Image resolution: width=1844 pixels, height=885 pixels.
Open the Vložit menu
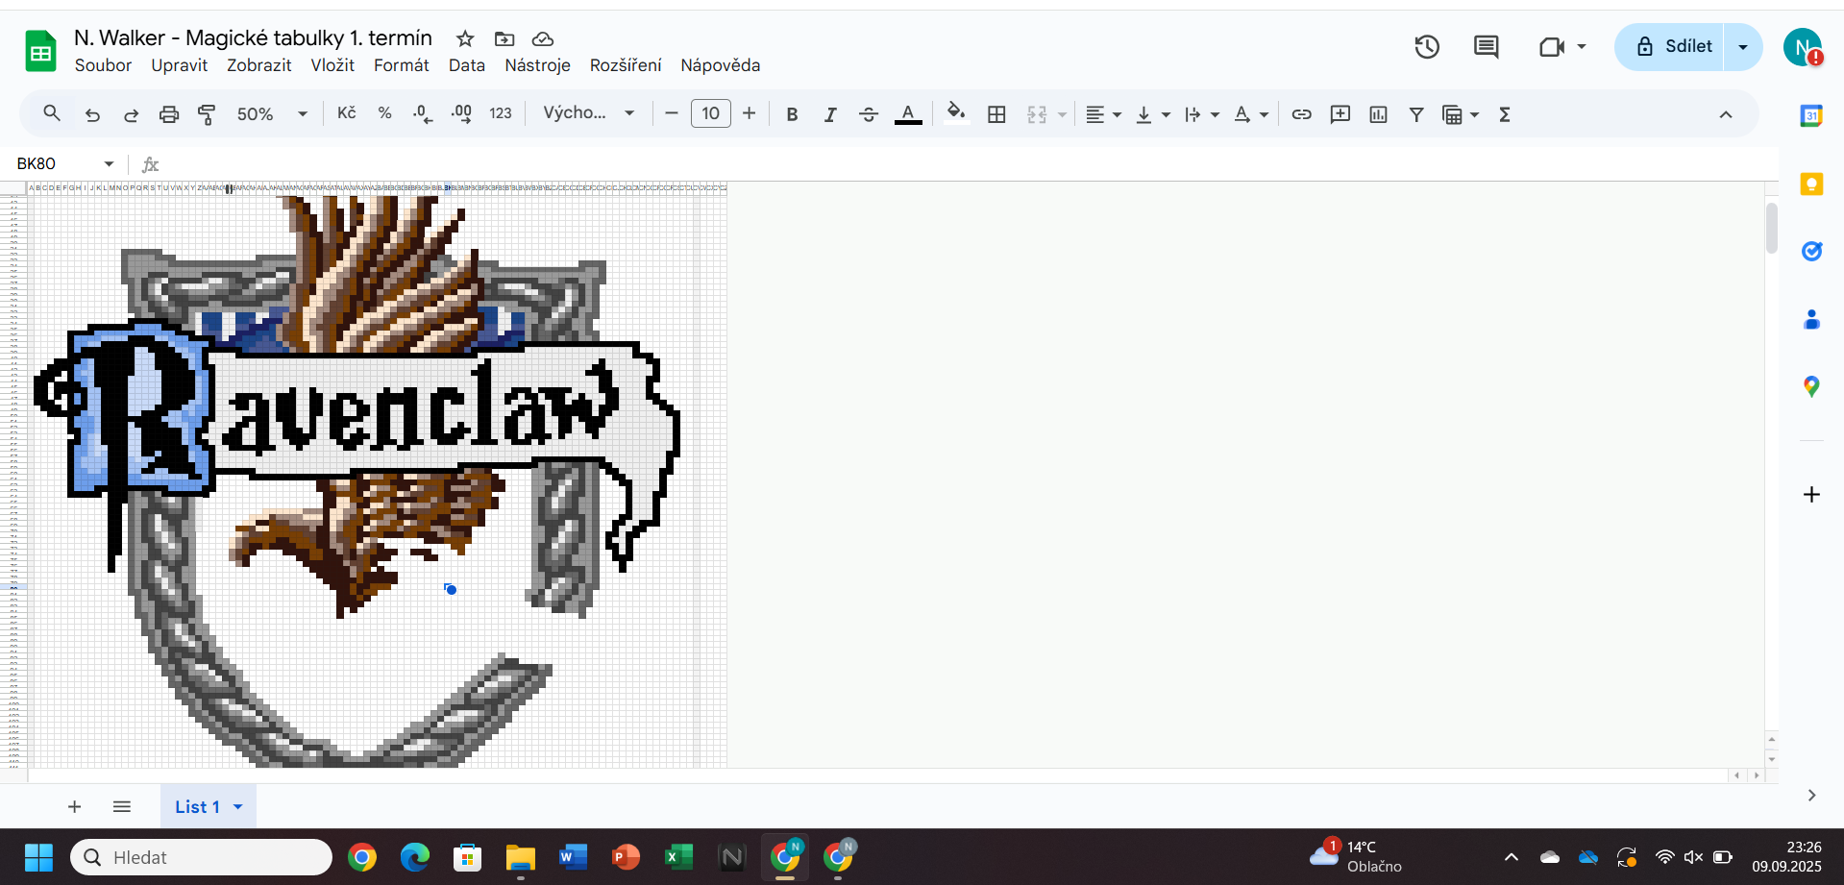pos(332,65)
